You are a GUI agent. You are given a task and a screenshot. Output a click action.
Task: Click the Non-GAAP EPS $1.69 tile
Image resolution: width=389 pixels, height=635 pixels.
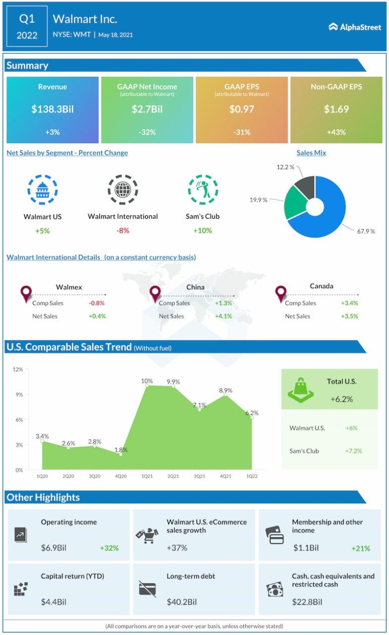336,110
